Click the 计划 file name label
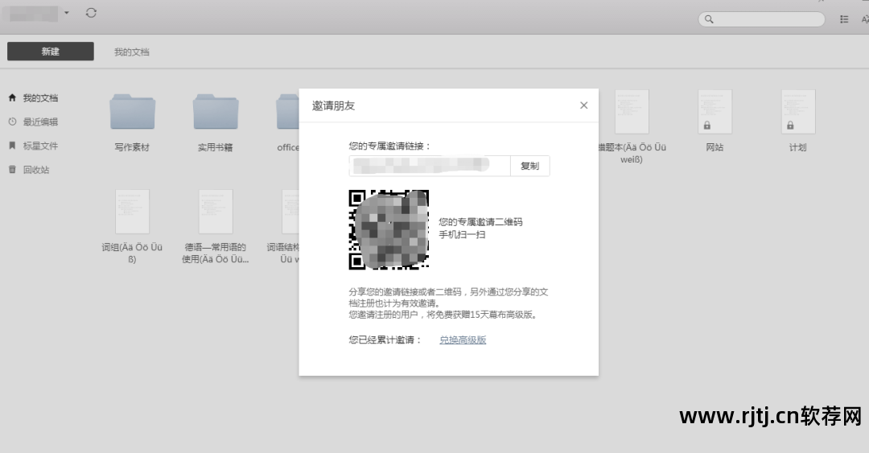The width and height of the screenshot is (869, 453). click(x=798, y=147)
